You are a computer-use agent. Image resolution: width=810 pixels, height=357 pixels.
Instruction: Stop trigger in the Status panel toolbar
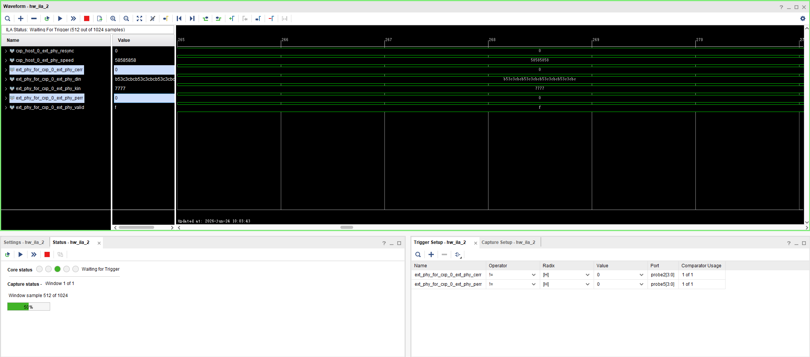tap(47, 254)
